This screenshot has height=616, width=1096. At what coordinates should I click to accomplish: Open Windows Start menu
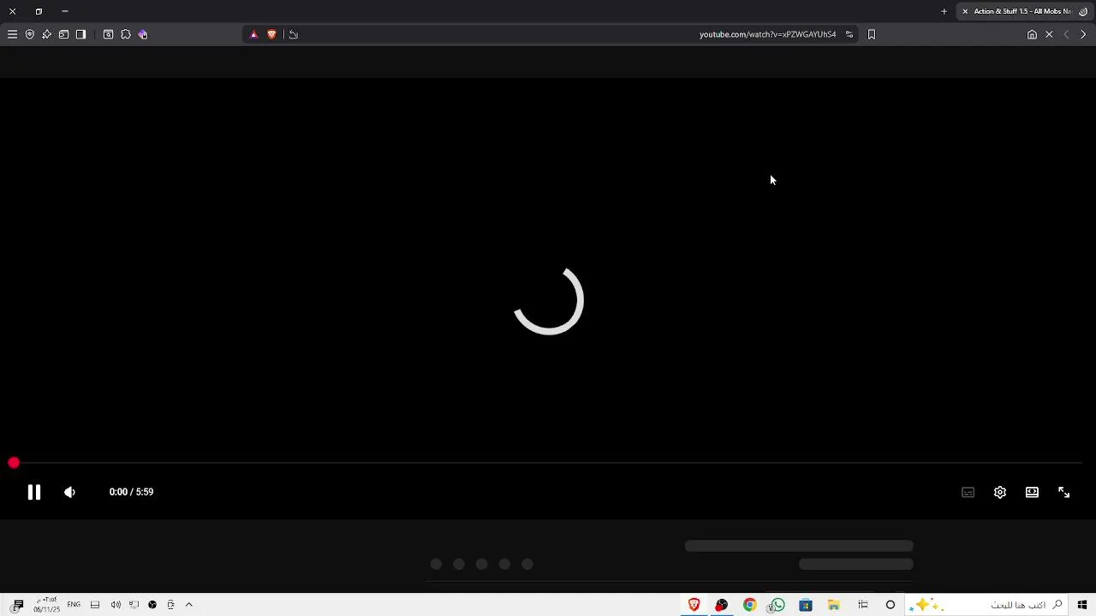(x=1082, y=605)
